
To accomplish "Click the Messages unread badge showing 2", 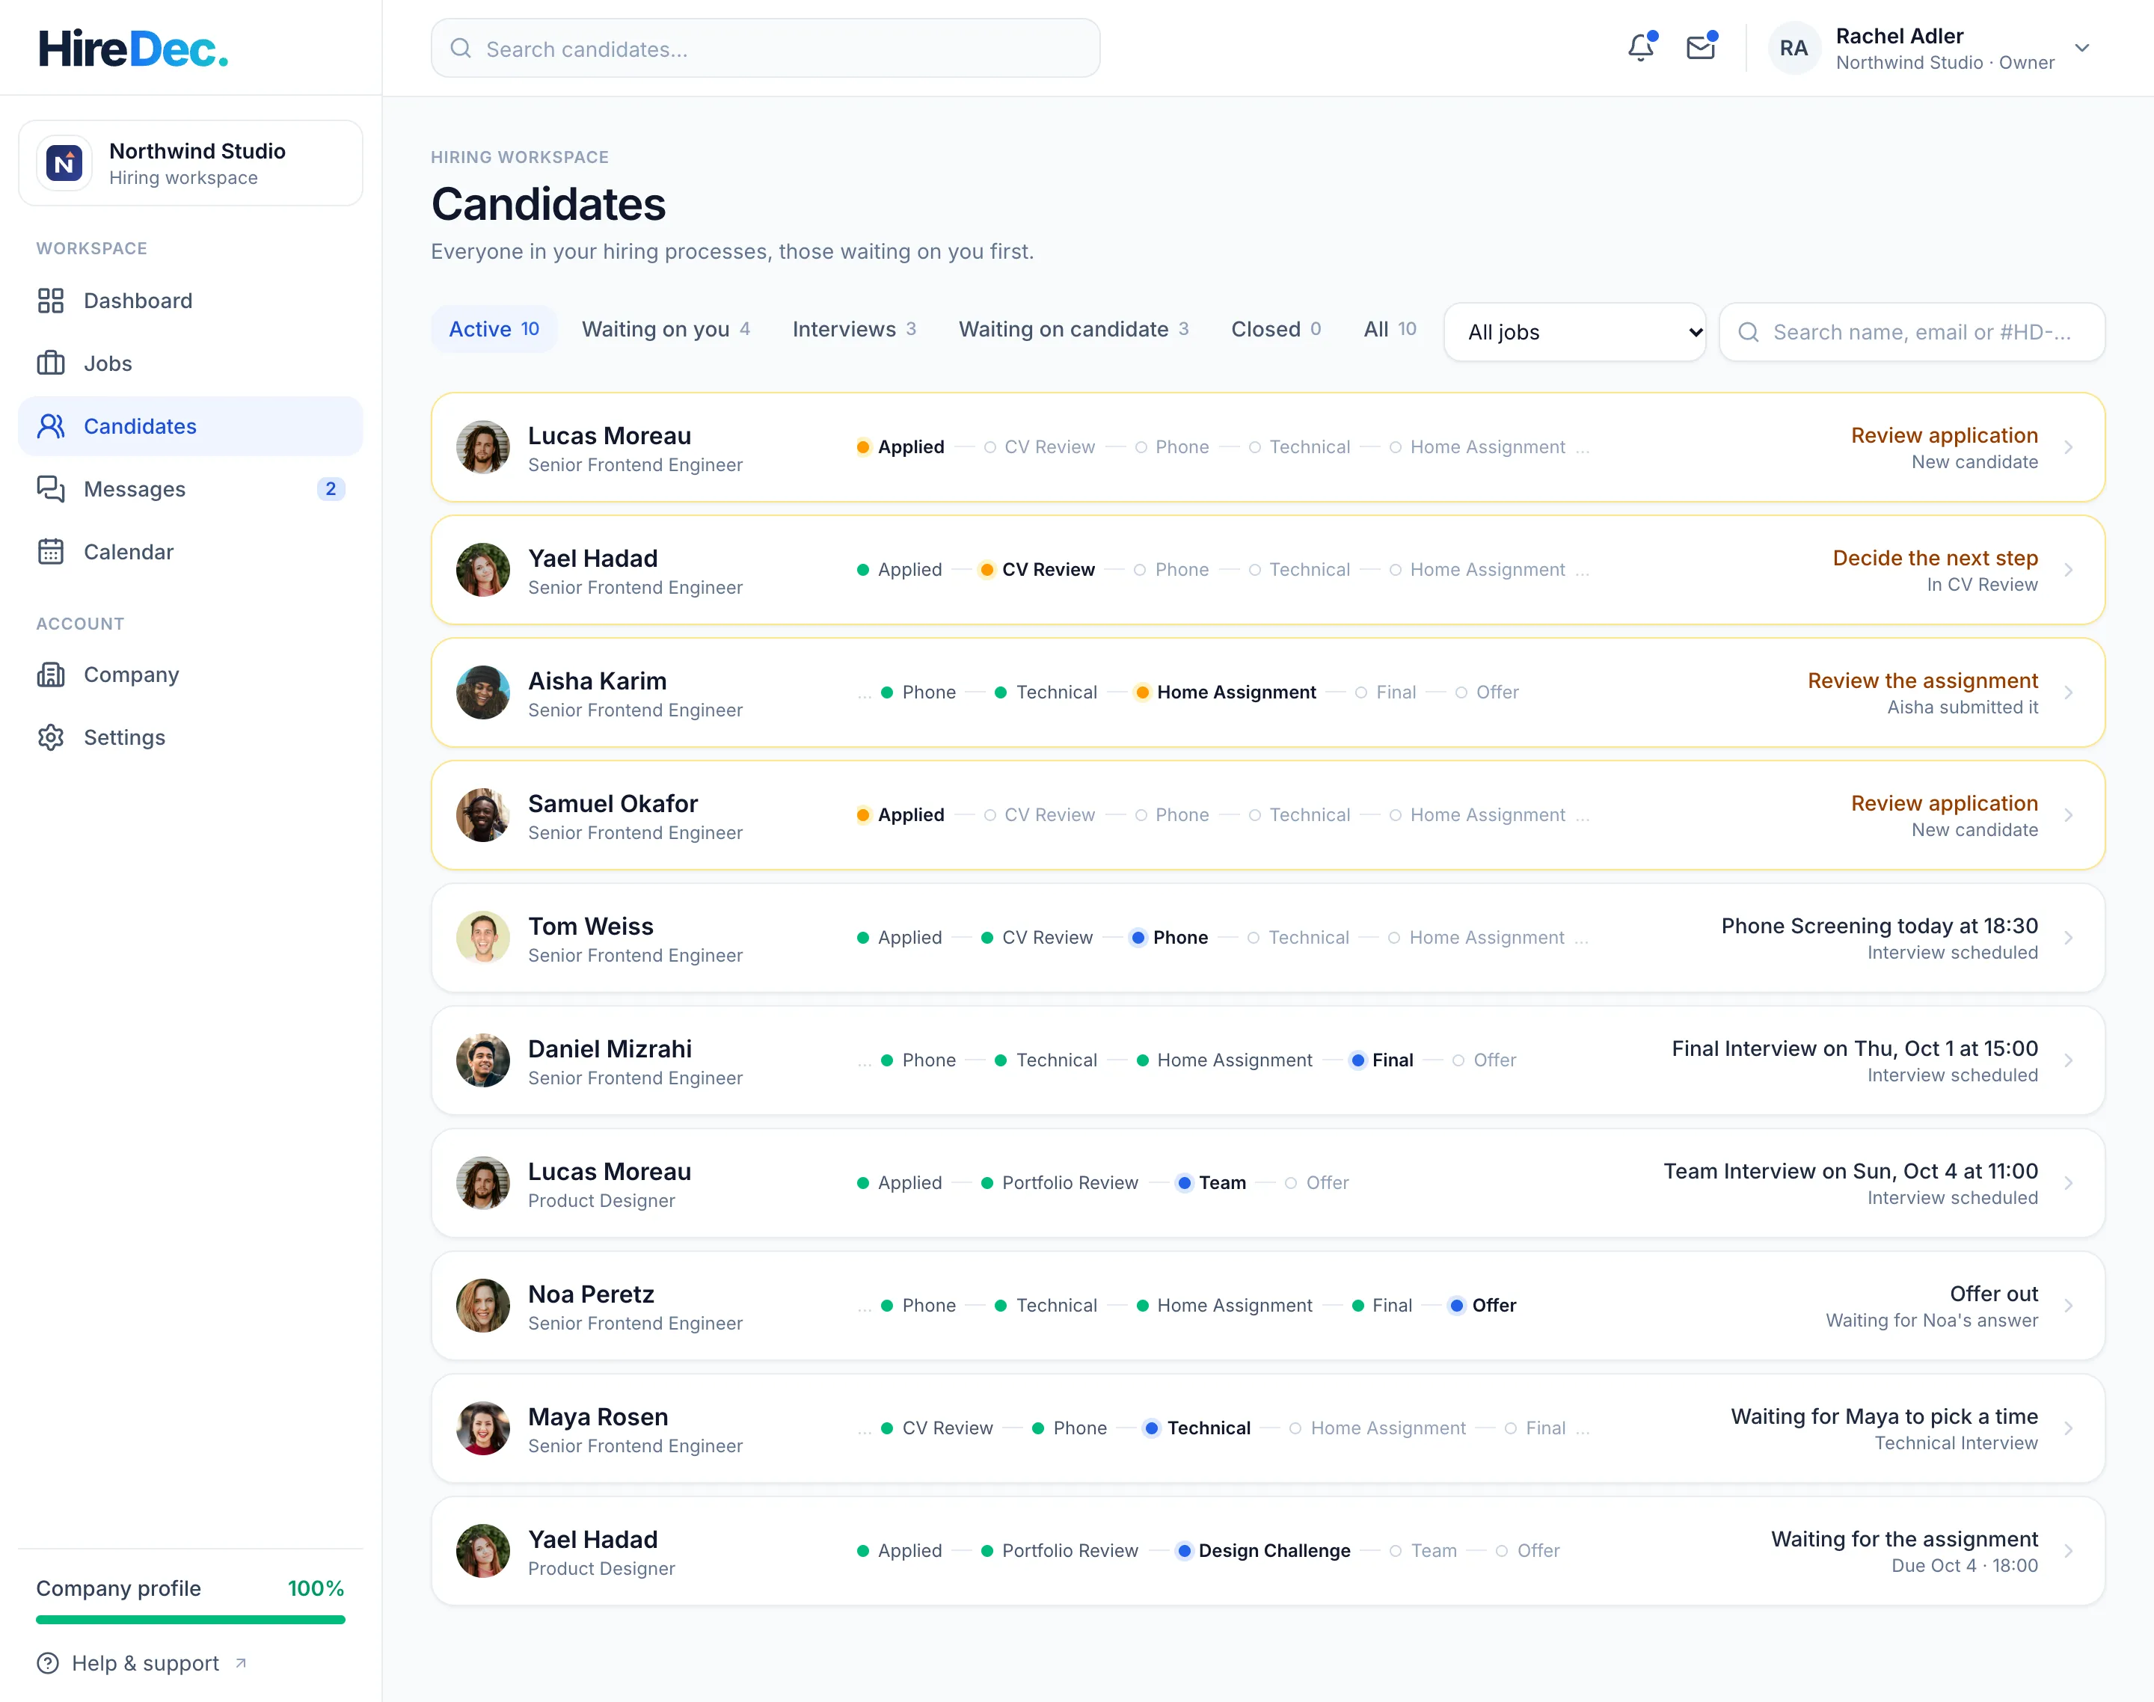I will (x=331, y=489).
